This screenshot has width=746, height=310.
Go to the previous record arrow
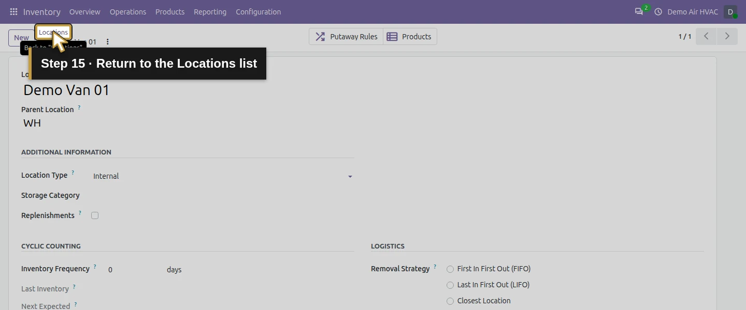pyautogui.click(x=706, y=36)
